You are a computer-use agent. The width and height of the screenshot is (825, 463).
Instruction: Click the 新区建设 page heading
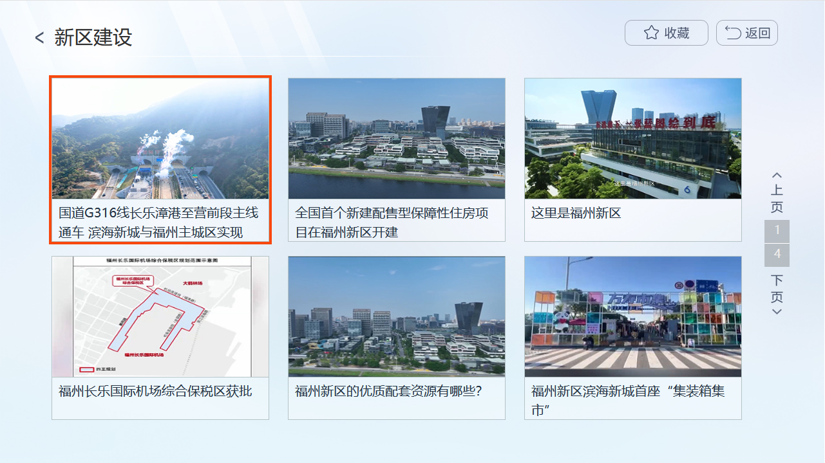point(90,37)
